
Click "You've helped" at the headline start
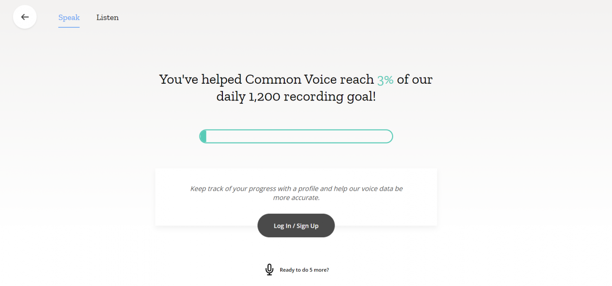coord(201,79)
